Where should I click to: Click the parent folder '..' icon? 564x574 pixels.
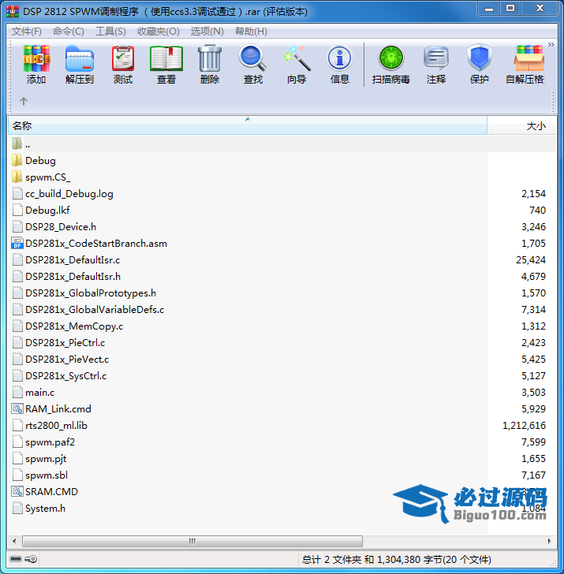click(17, 143)
